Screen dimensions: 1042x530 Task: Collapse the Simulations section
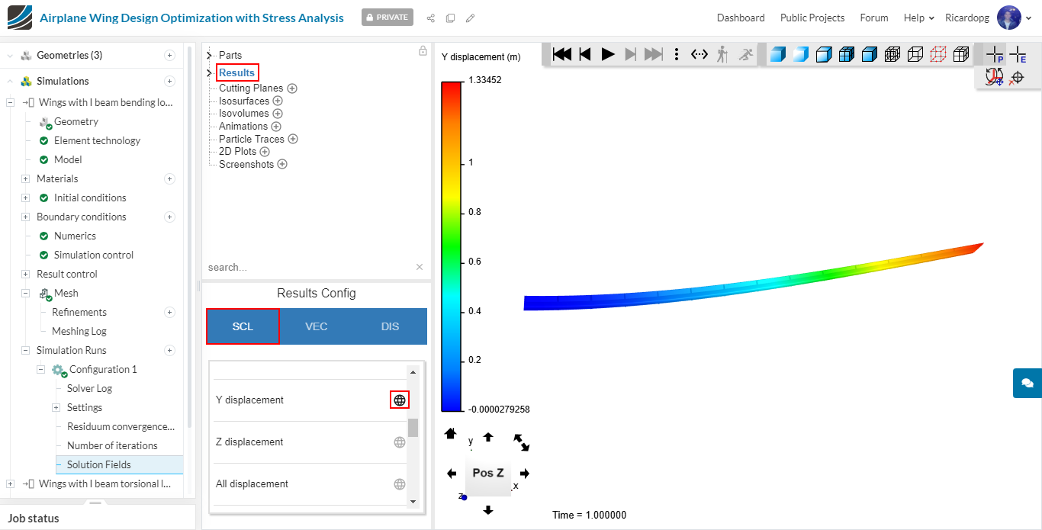point(10,81)
